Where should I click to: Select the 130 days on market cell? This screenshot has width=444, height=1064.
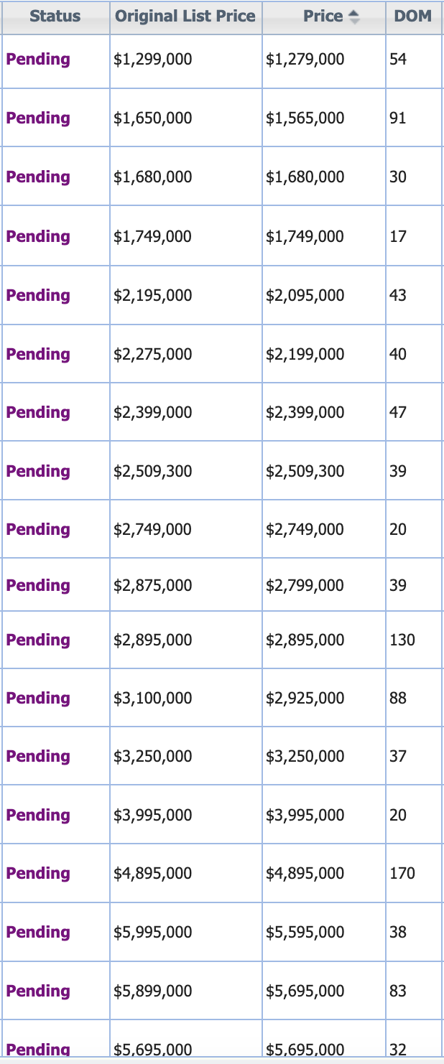[413, 640]
